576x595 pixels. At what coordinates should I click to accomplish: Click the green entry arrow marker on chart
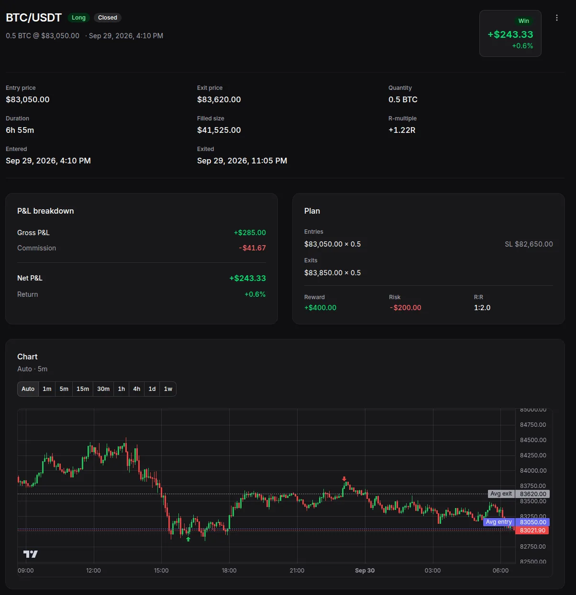click(x=188, y=539)
